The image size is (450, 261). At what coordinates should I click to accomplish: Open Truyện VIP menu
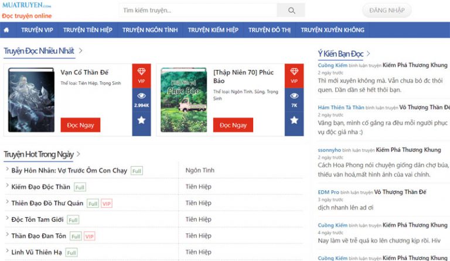(37, 30)
